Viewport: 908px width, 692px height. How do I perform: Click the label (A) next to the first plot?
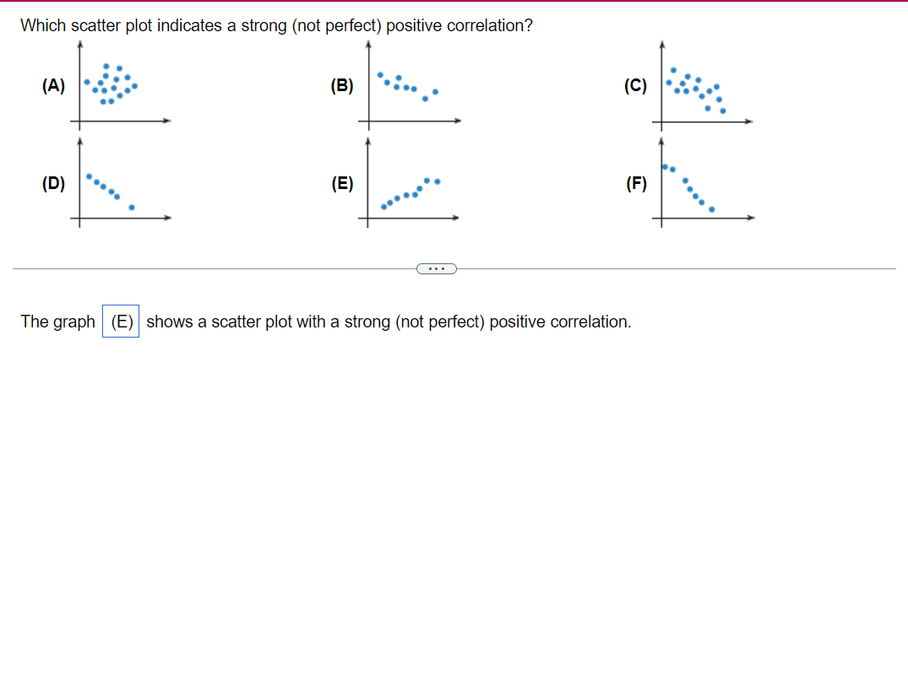[53, 85]
